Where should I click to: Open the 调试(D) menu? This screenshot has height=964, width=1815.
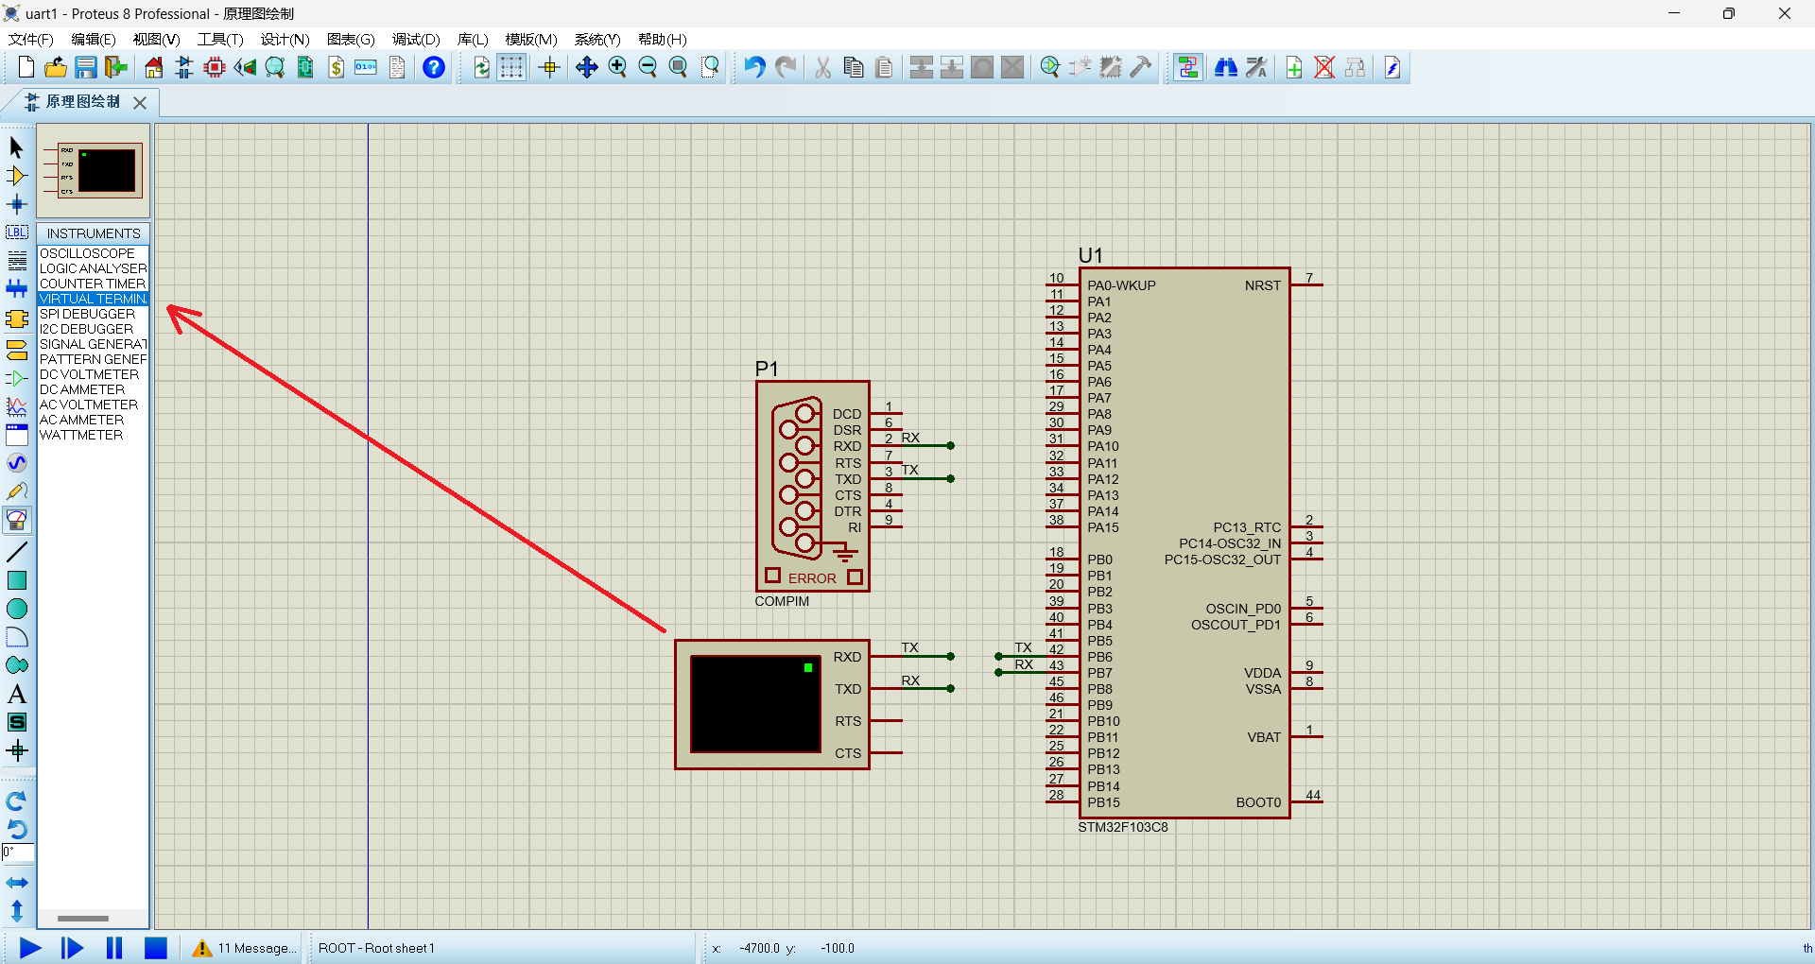tap(416, 39)
